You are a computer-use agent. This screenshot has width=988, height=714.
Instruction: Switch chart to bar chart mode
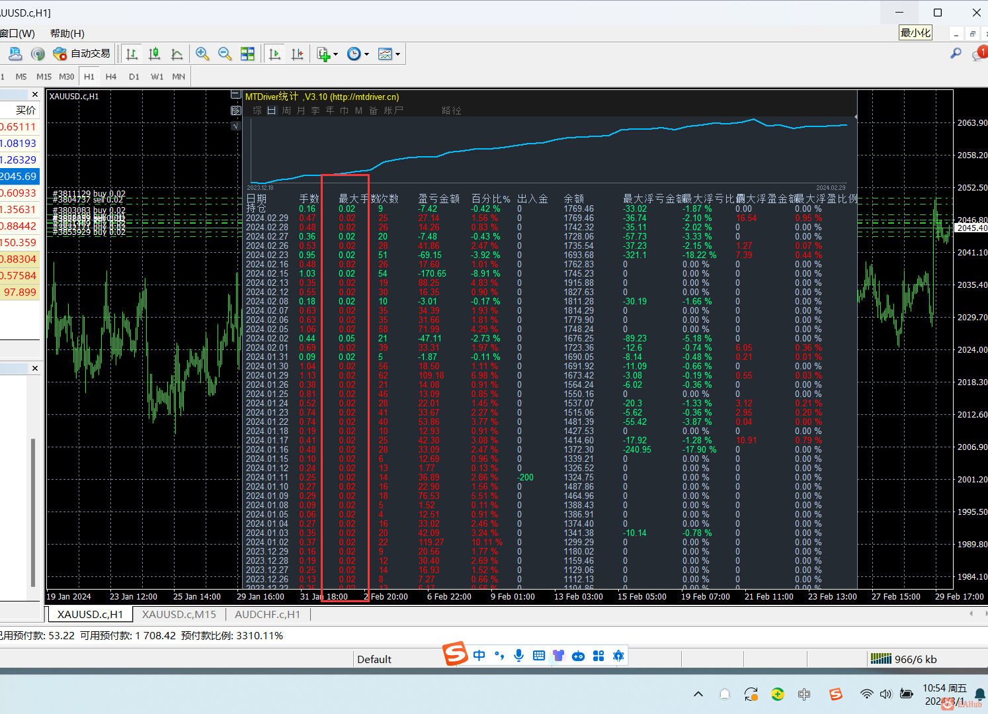click(132, 54)
